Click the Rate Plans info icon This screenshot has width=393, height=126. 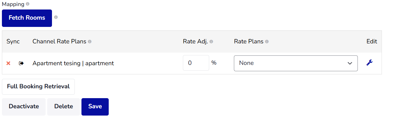point(267,41)
